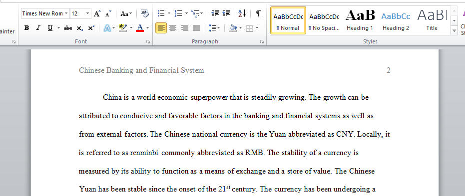Expand the borders options arrow
This screenshot has height=196, width=465.
click(257, 28)
